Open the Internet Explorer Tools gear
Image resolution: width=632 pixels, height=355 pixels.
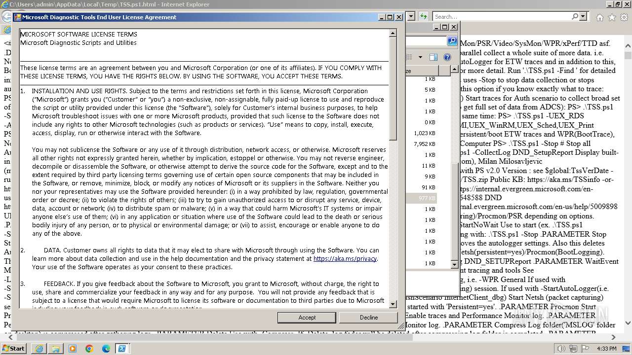tap(624, 17)
